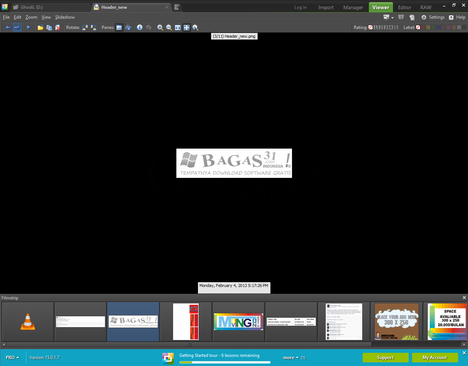Start slideshow with the play icon
The image size is (468, 366).
pyautogui.click(x=29, y=27)
